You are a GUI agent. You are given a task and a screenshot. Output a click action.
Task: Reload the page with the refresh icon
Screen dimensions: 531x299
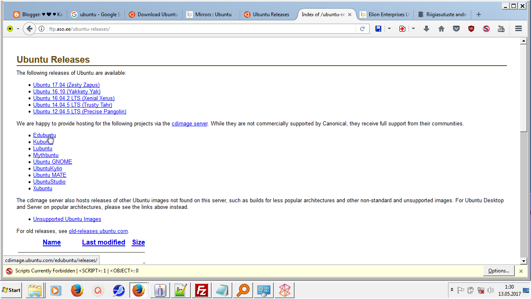click(x=362, y=29)
